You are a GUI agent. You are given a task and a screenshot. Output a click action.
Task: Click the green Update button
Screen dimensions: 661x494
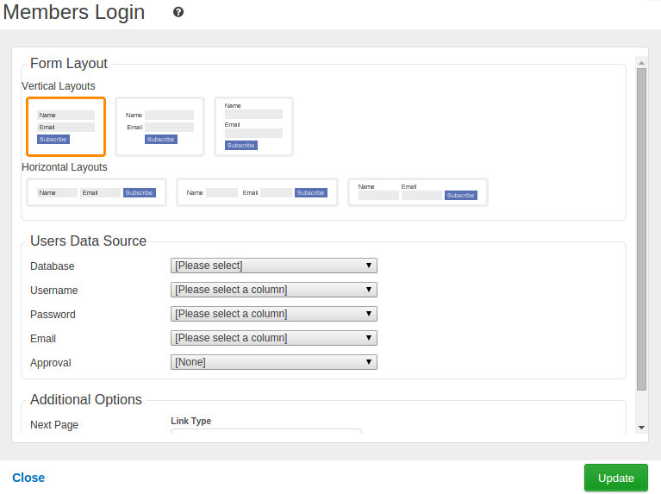(x=615, y=478)
